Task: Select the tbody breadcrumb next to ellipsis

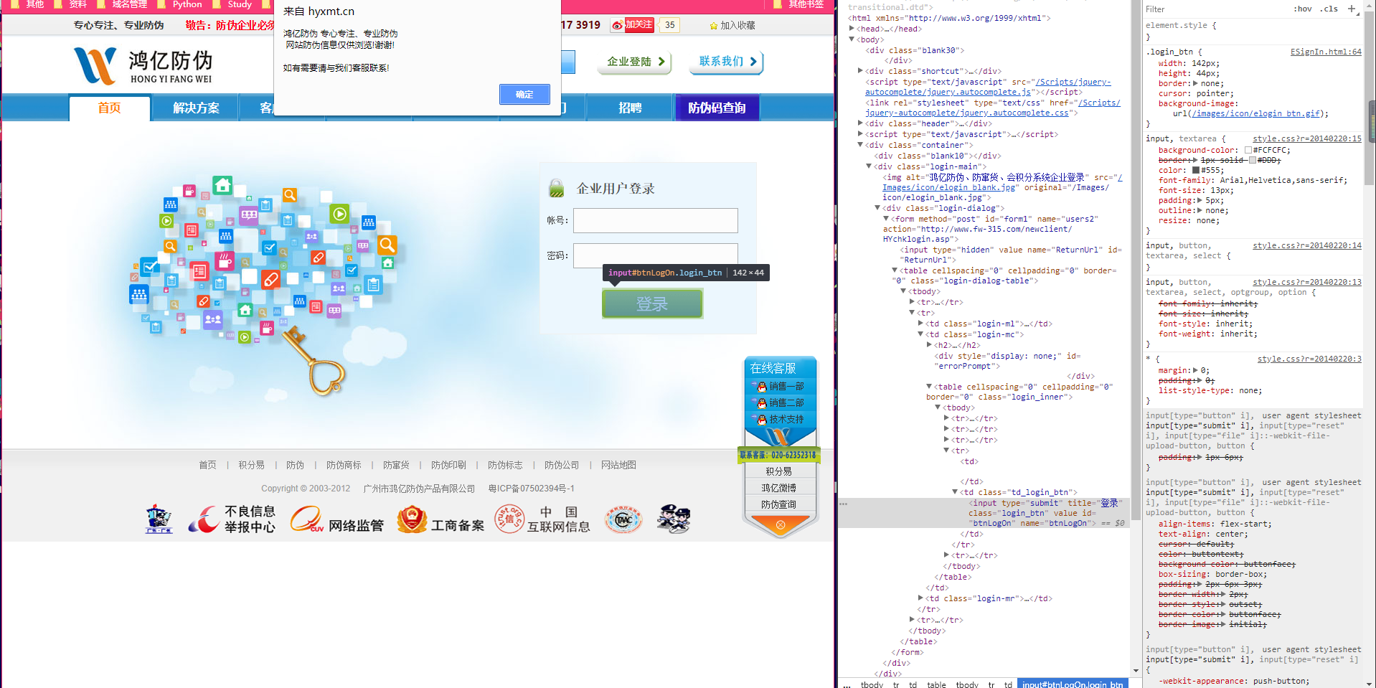Action: tap(872, 684)
